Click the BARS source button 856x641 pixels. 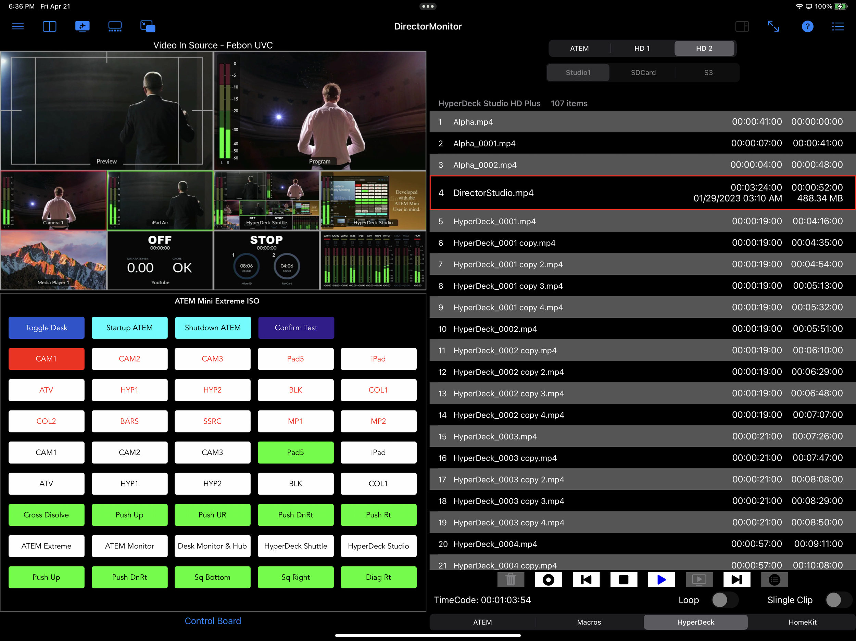tap(130, 421)
